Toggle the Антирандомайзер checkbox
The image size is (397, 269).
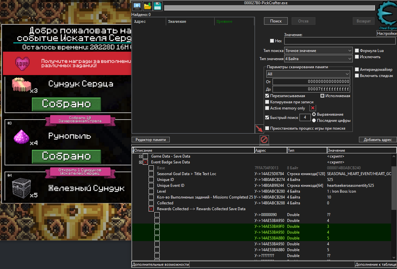357,70
